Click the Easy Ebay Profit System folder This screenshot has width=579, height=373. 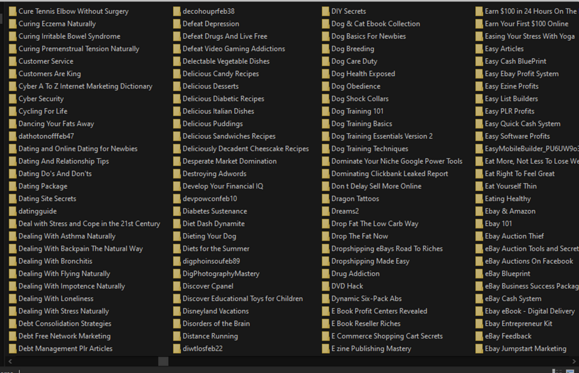click(521, 74)
